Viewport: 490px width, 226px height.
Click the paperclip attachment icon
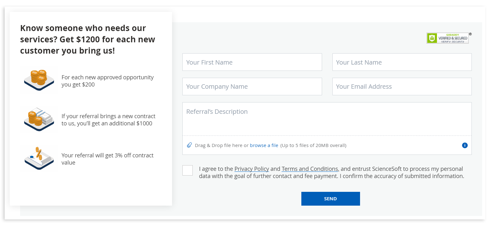pos(189,145)
